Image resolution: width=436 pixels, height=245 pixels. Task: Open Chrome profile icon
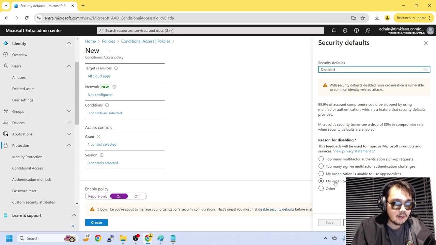pyautogui.click(x=387, y=18)
